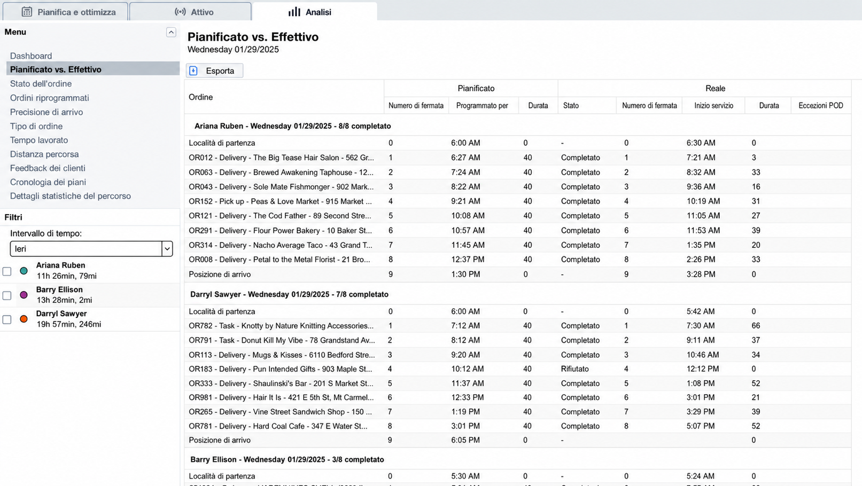862x486 pixels.
Task: Click order OR791 Donut Kill My Vibe
Action: [x=282, y=340]
